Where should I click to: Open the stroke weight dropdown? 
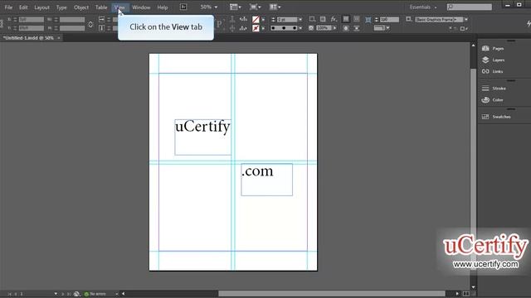300,20
